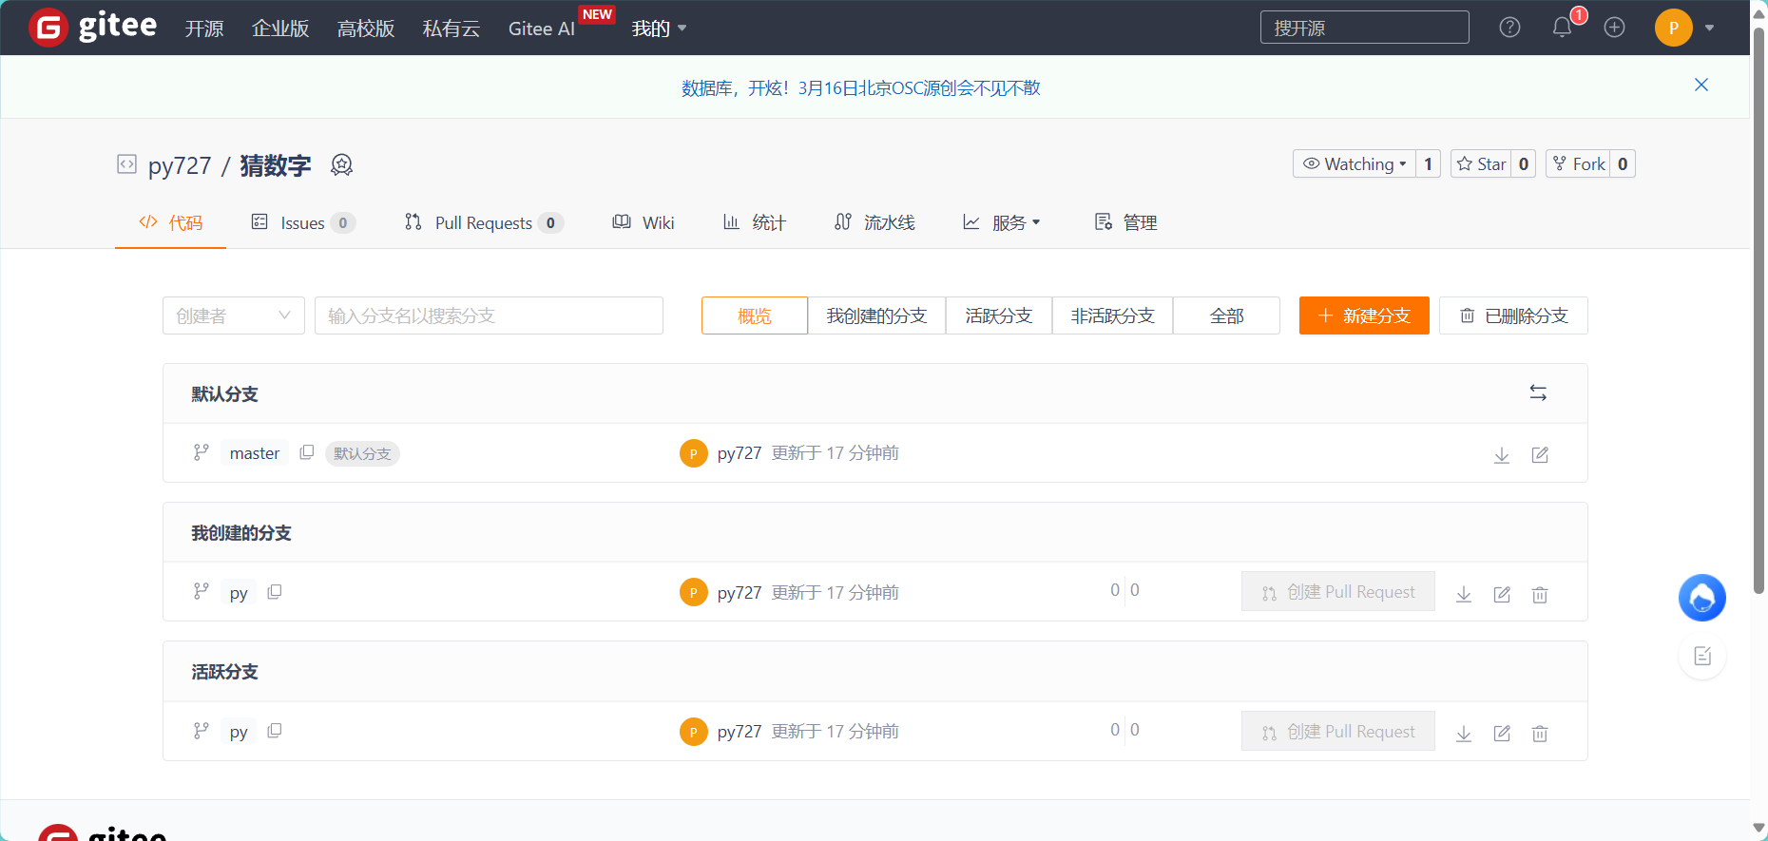Screen dimensions: 1768x841
Task: Open the 已删除分支 list
Action: [x=1513, y=315]
